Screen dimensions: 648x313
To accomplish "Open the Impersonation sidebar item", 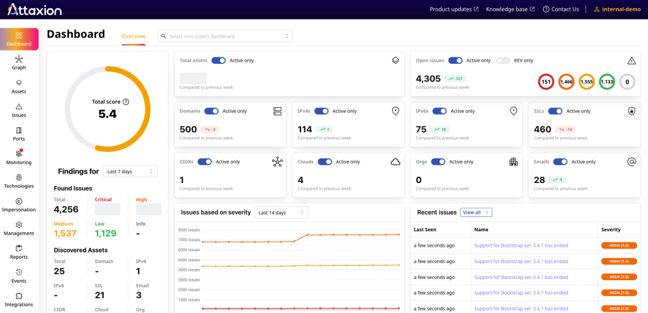I will (x=19, y=204).
